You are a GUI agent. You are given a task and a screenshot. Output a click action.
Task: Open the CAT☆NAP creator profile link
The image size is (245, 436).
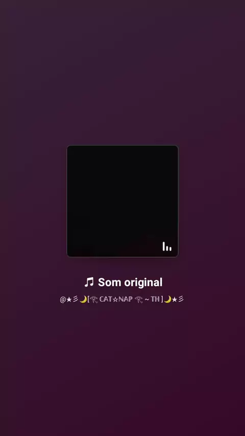coord(122,300)
